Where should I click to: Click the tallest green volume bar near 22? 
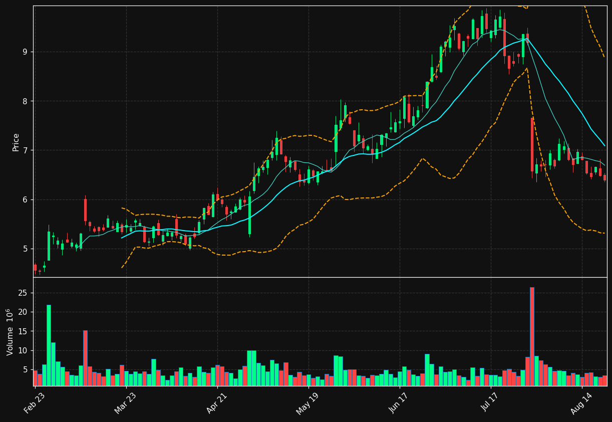pyautogui.click(x=49, y=345)
